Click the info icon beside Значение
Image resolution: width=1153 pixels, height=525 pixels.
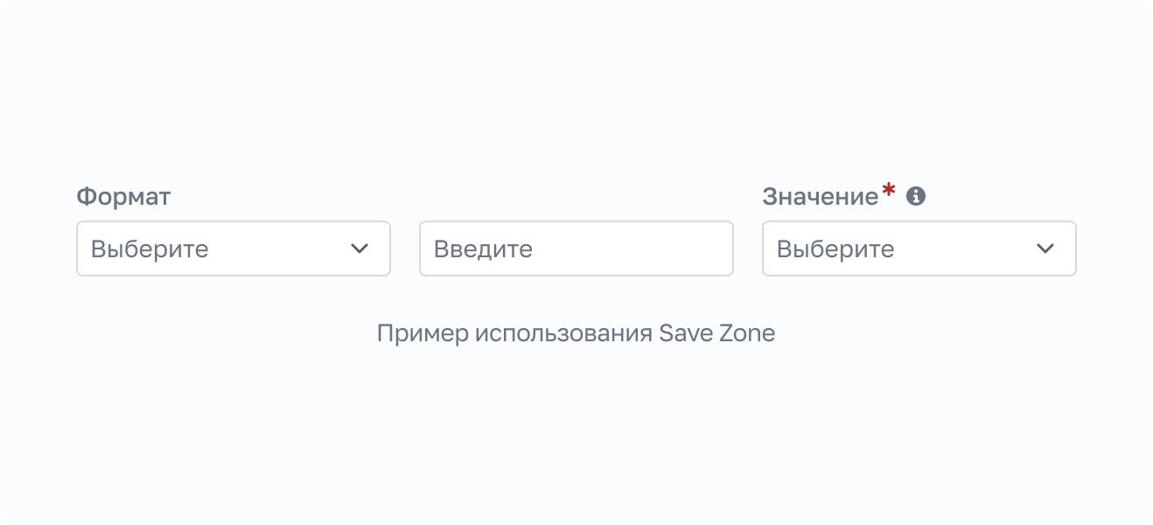(916, 196)
